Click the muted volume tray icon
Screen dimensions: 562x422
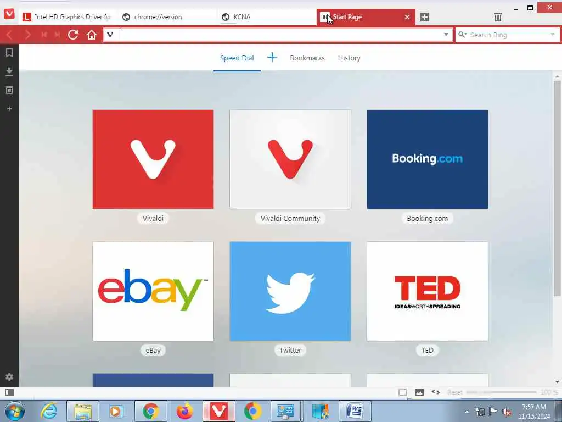point(507,412)
